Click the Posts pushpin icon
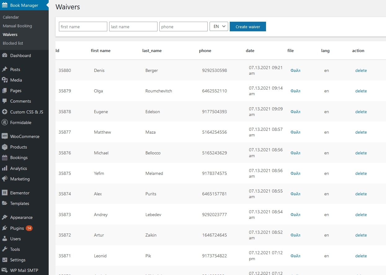386x275 pixels. click(x=5, y=69)
